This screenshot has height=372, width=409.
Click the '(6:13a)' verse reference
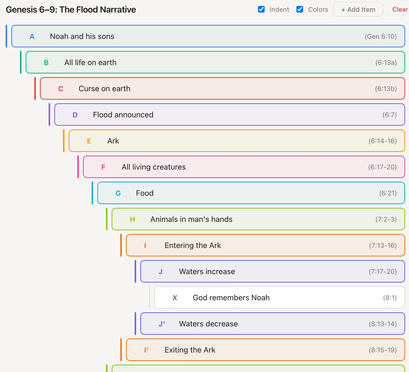pyautogui.click(x=386, y=63)
